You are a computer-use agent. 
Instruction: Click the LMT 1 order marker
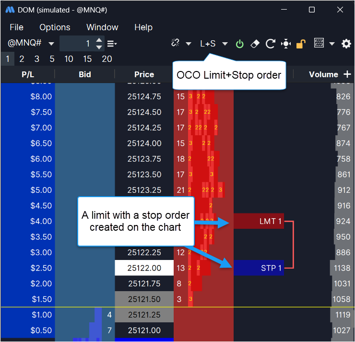(x=259, y=222)
